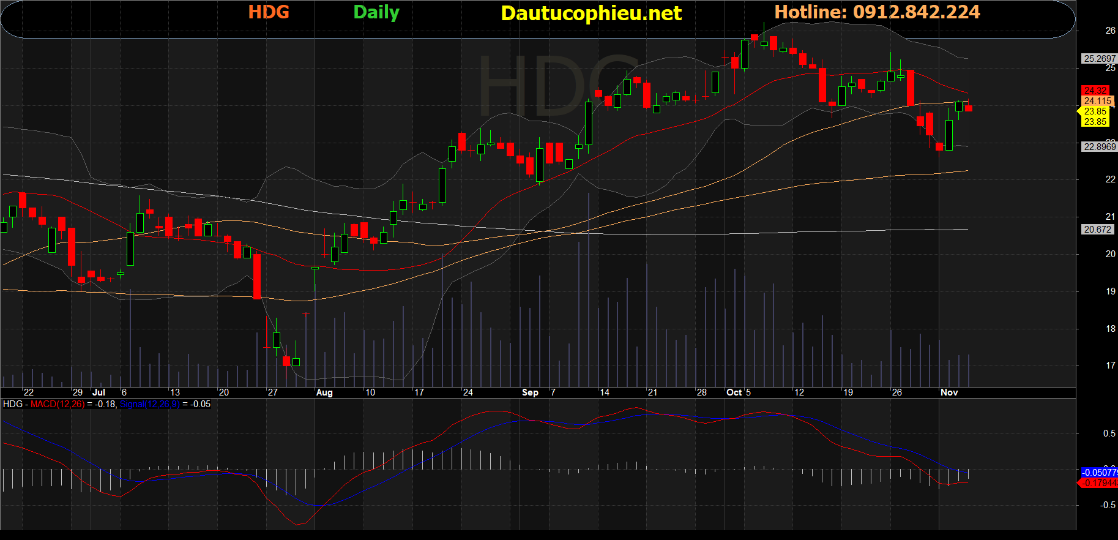The height and width of the screenshot is (540, 1118).
Task: Click price axis value 25
Action: coord(1110,68)
